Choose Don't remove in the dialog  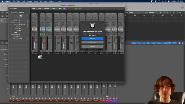pyautogui.click(x=92, y=42)
